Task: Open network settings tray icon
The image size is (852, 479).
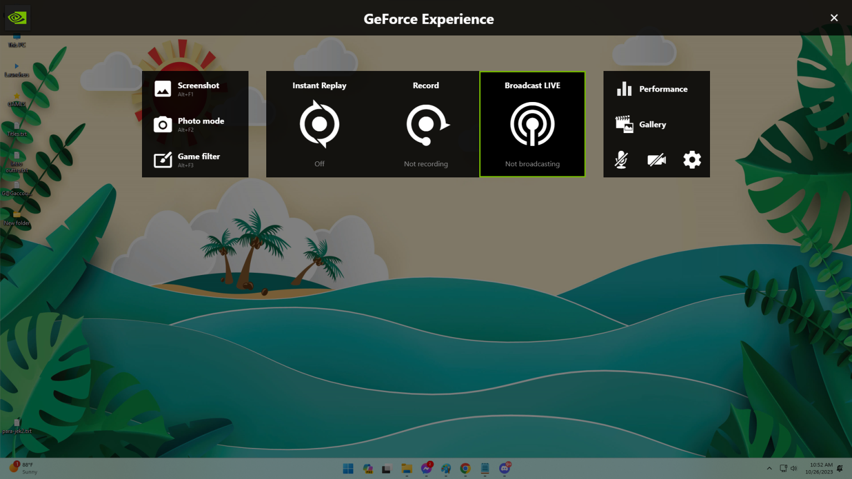Action: [x=783, y=468]
